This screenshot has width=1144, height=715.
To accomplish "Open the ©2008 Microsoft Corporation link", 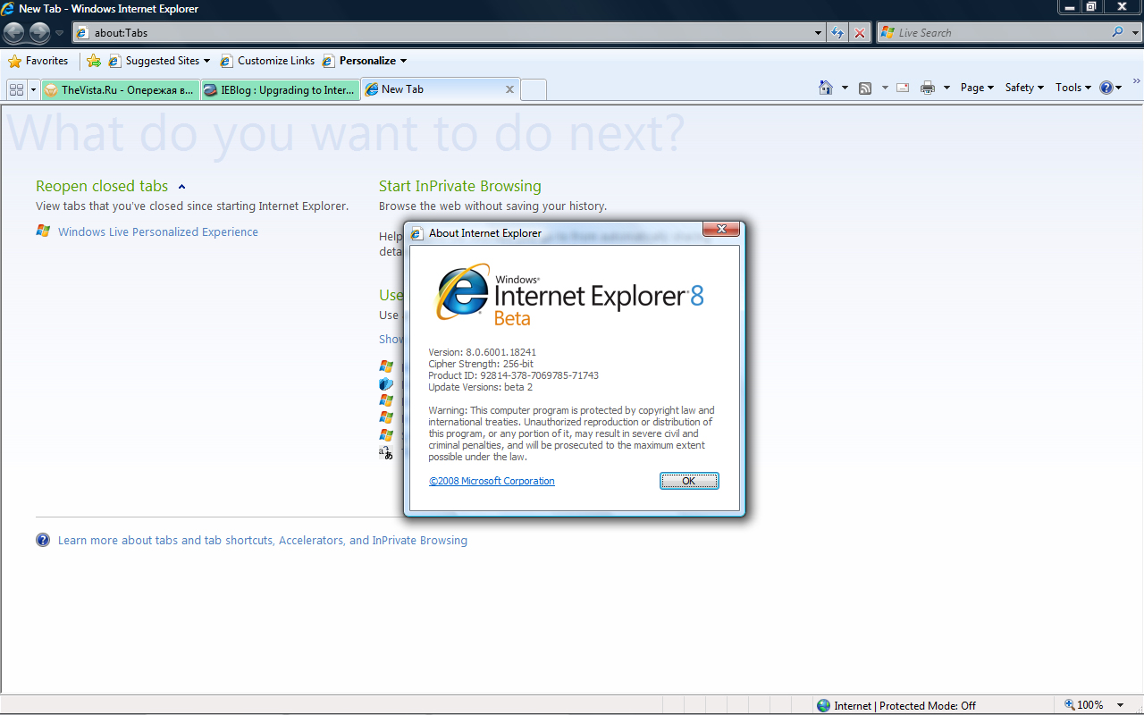I will (492, 481).
